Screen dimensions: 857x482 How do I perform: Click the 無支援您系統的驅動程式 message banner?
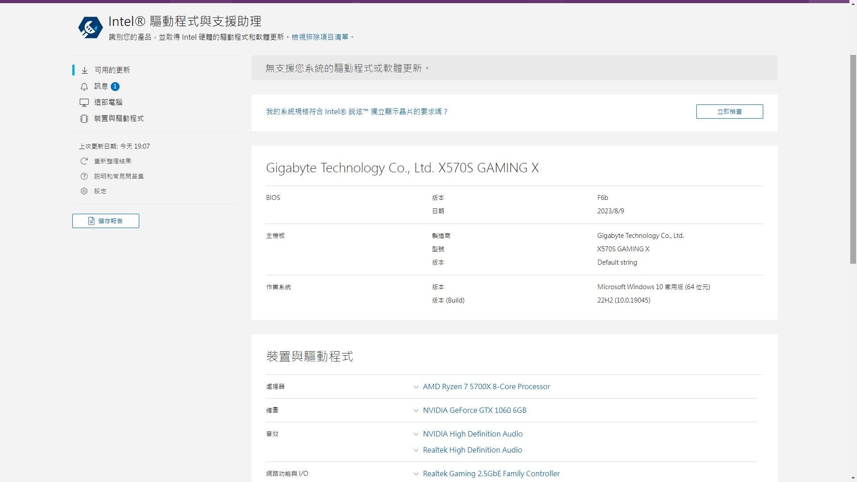point(514,68)
